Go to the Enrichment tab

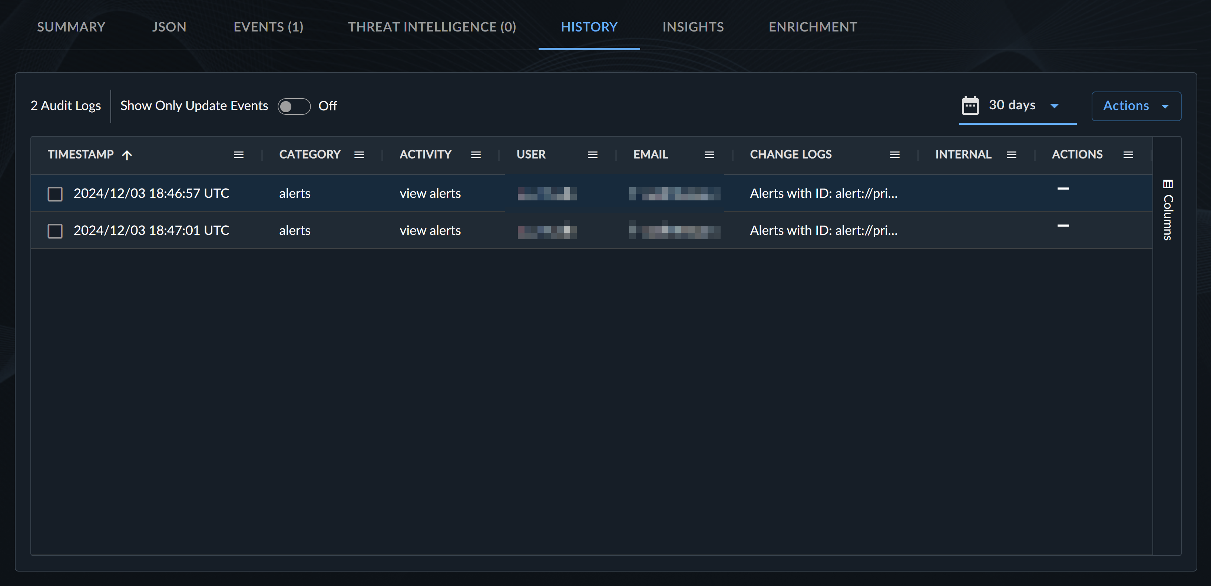(x=813, y=27)
